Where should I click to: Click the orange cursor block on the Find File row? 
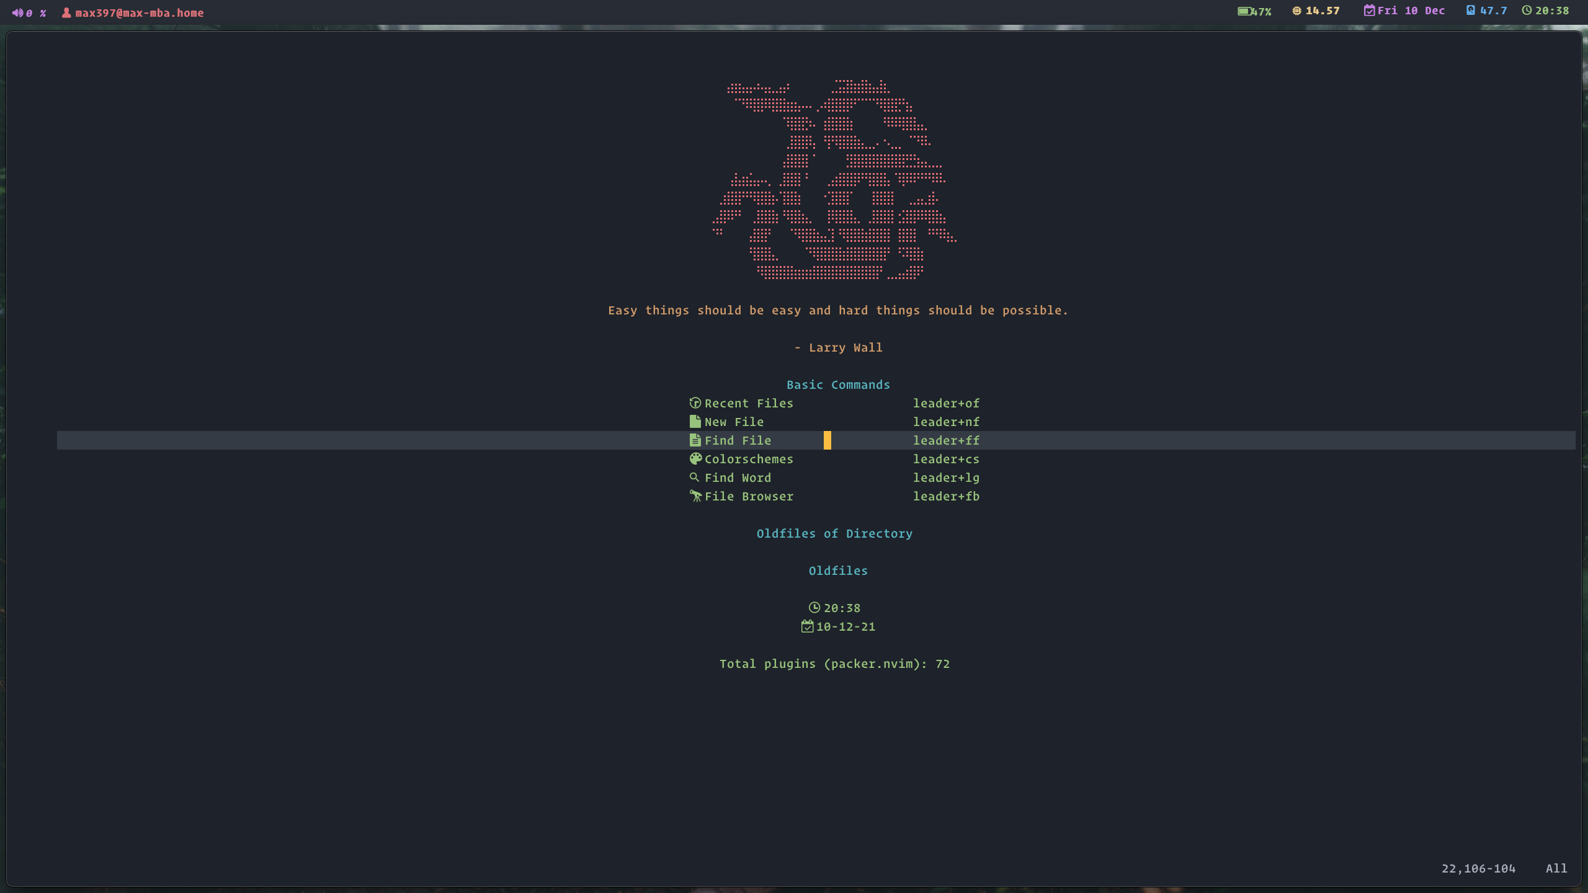coord(827,440)
